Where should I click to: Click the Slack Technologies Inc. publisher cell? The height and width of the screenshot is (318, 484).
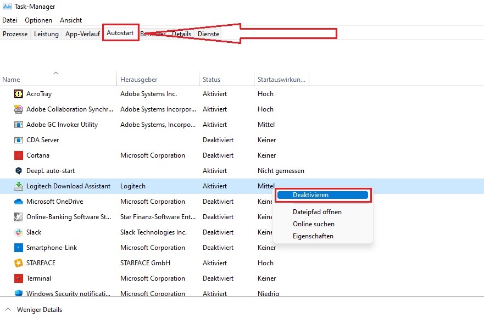pos(153,232)
